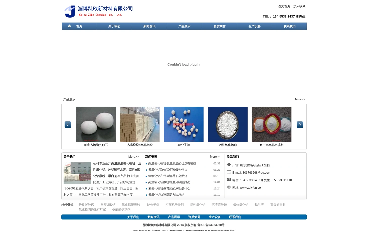The height and width of the screenshot is (231, 368).
Task: Open the 耐磨高铝陶瓷球石 product image
Action: pos(96,124)
